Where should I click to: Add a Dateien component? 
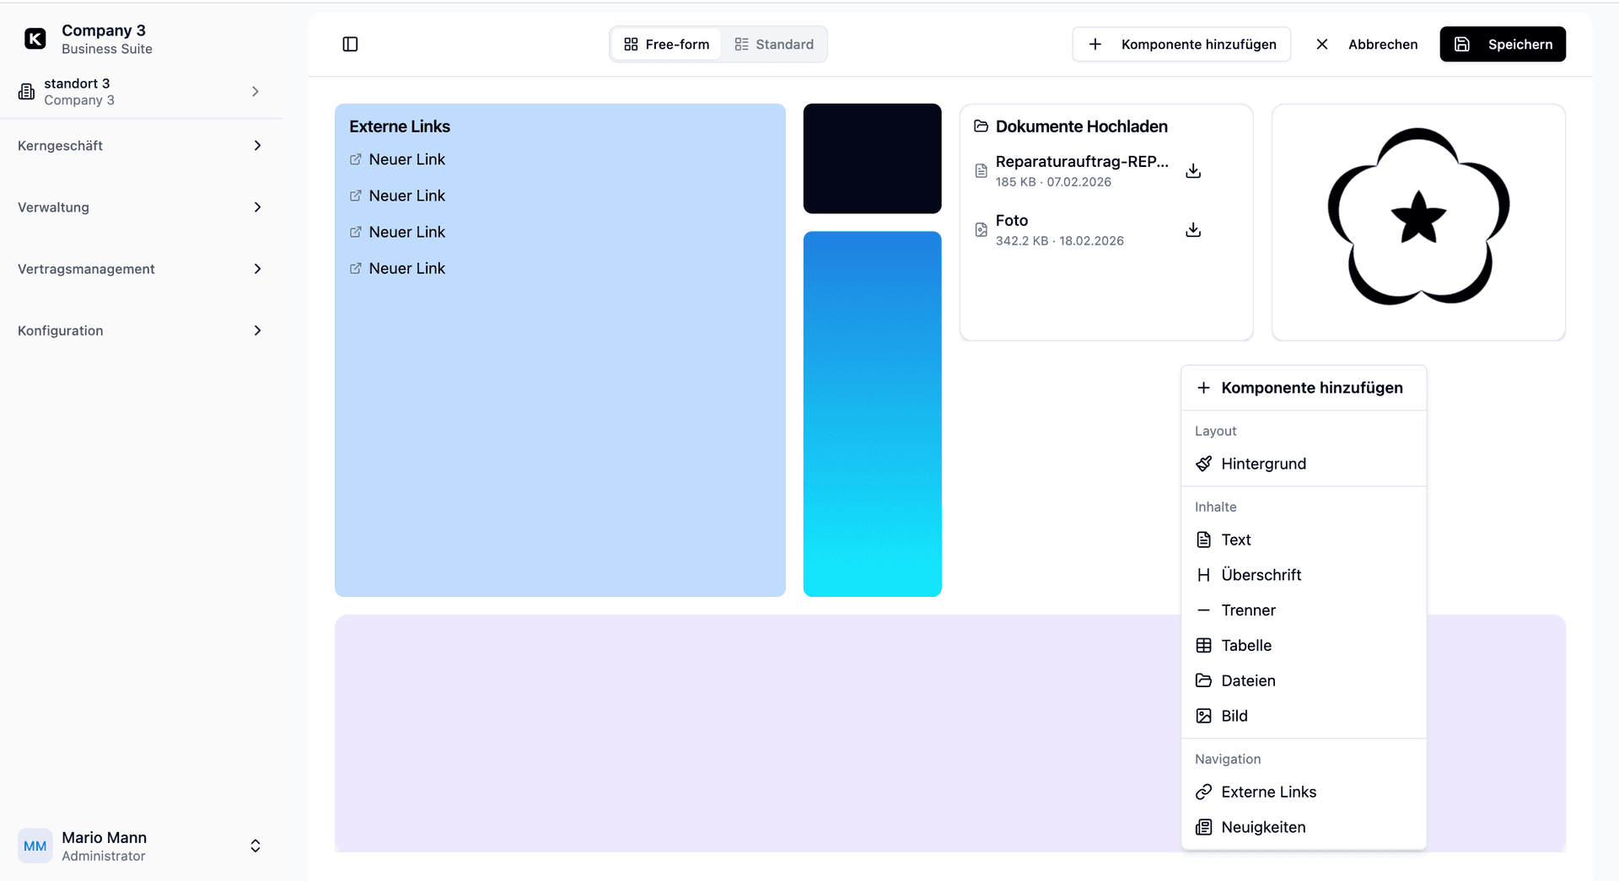[1249, 680]
